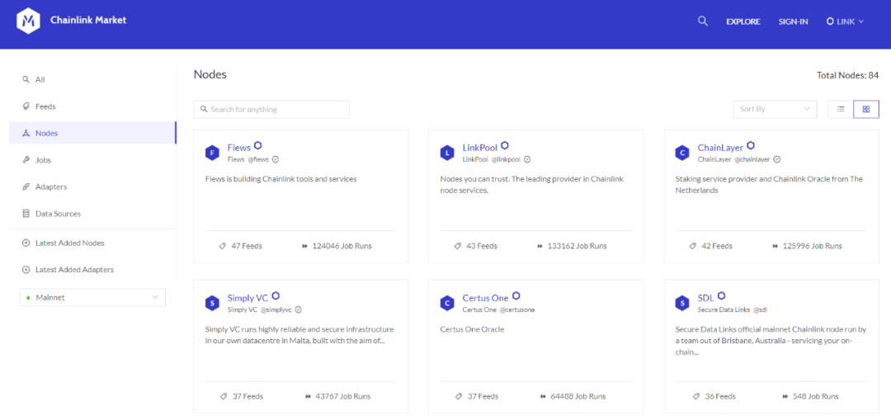Click the LinkPool hexagon avatar icon
Image resolution: width=891 pixels, height=420 pixels.
pyautogui.click(x=447, y=153)
